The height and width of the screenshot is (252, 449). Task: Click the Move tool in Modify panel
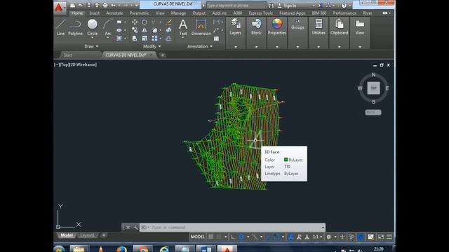pos(134,22)
